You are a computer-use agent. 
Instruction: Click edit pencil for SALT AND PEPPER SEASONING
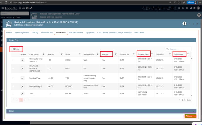22,69
